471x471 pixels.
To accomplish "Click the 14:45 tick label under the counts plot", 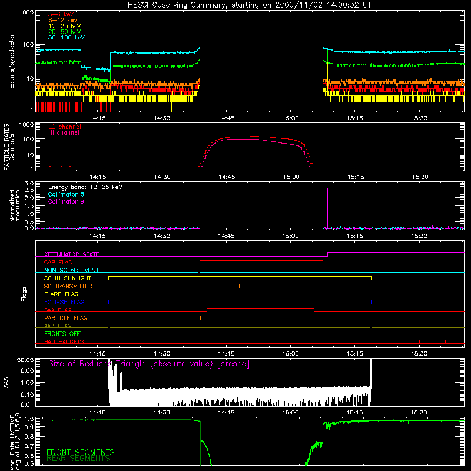I will pyautogui.click(x=226, y=118).
